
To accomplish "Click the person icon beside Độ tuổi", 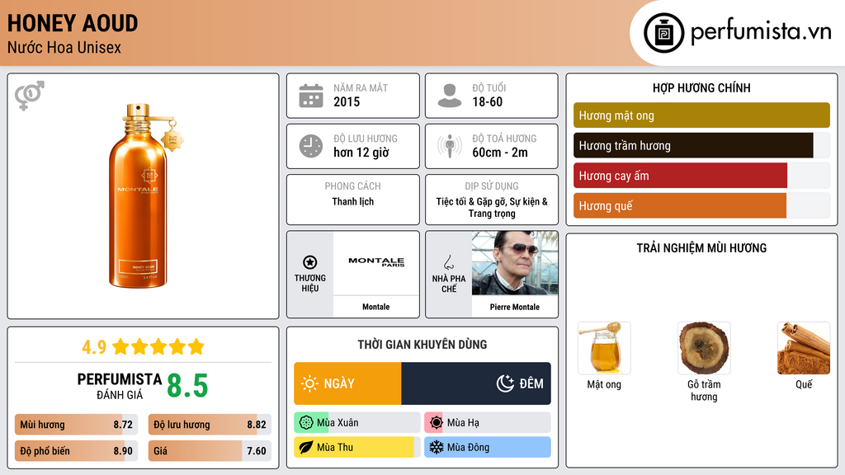I will coord(450,96).
